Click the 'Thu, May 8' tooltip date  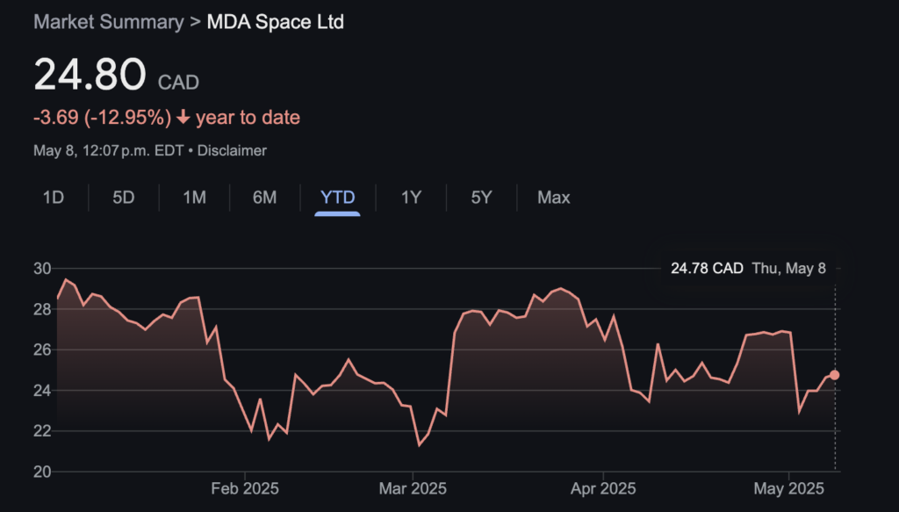point(789,269)
